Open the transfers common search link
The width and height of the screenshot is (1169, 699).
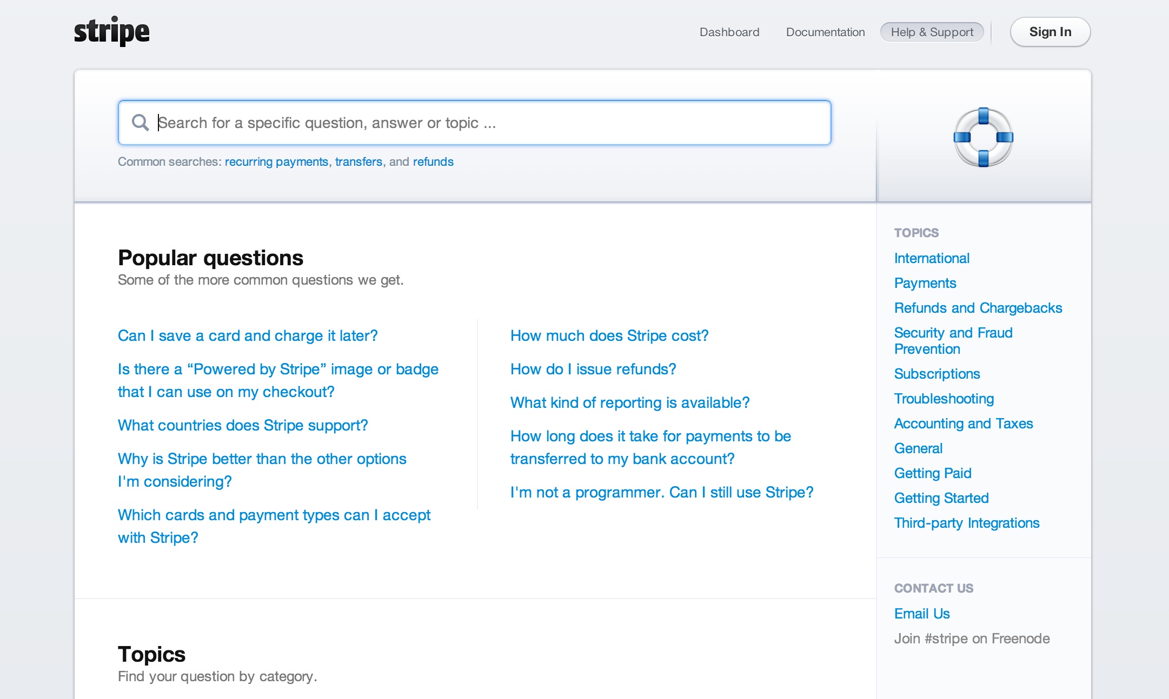pos(358,162)
